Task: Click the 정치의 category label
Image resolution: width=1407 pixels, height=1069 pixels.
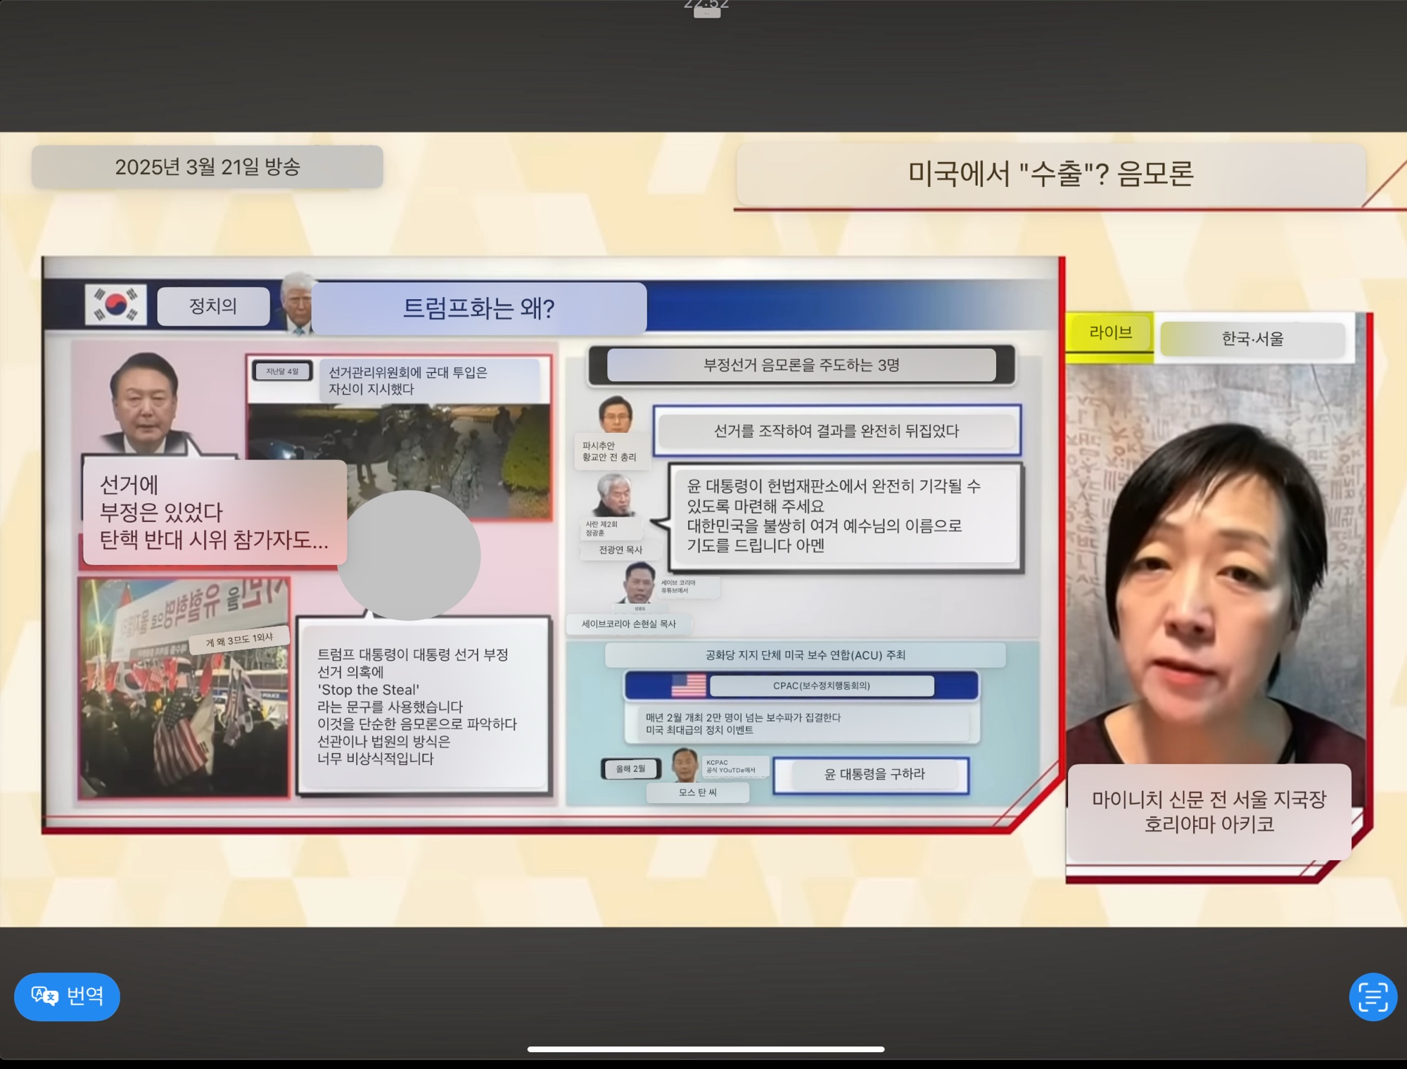Action: point(213,306)
